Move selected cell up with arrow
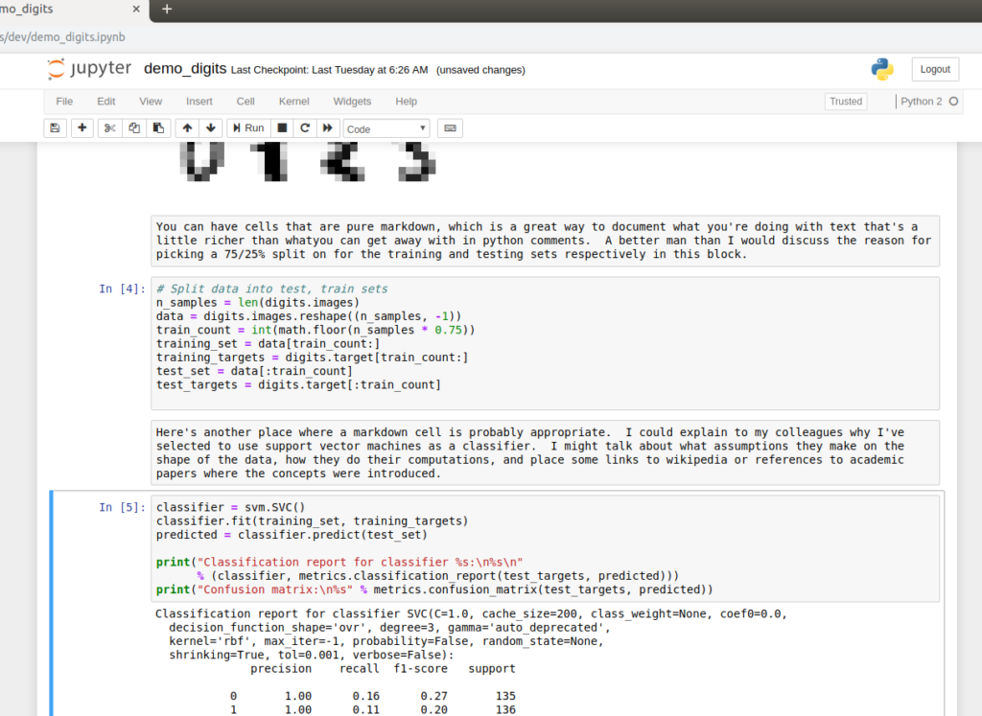This screenshot has height=716, width=982. click(x=188, y=127)
